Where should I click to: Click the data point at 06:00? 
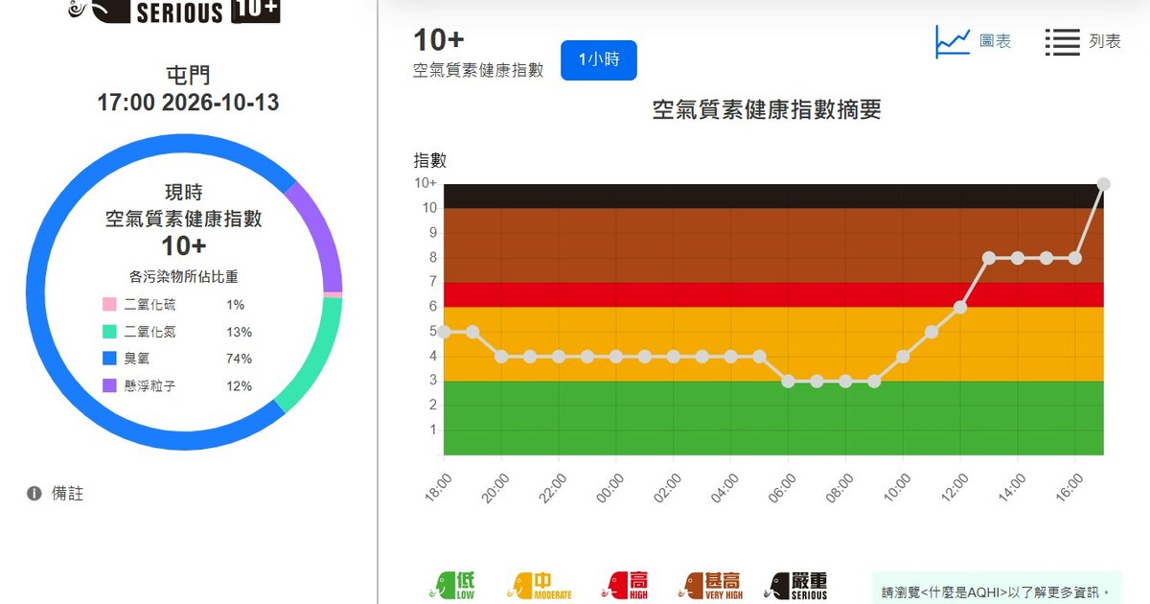point(788,381)
